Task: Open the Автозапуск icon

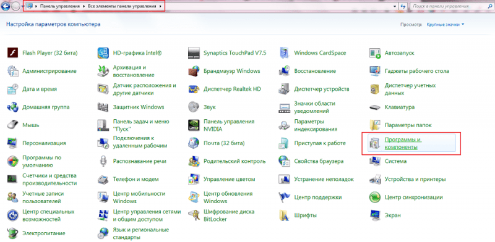Action: tap(375, 53)
